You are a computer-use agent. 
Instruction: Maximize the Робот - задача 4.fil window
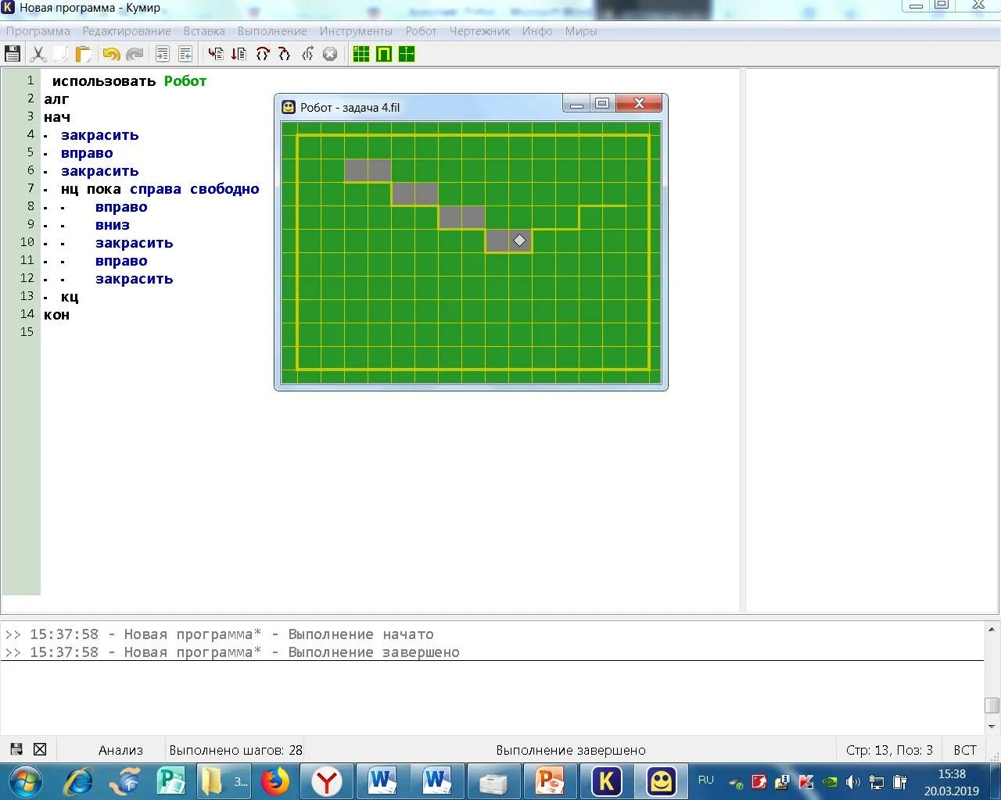coord(601,103)
